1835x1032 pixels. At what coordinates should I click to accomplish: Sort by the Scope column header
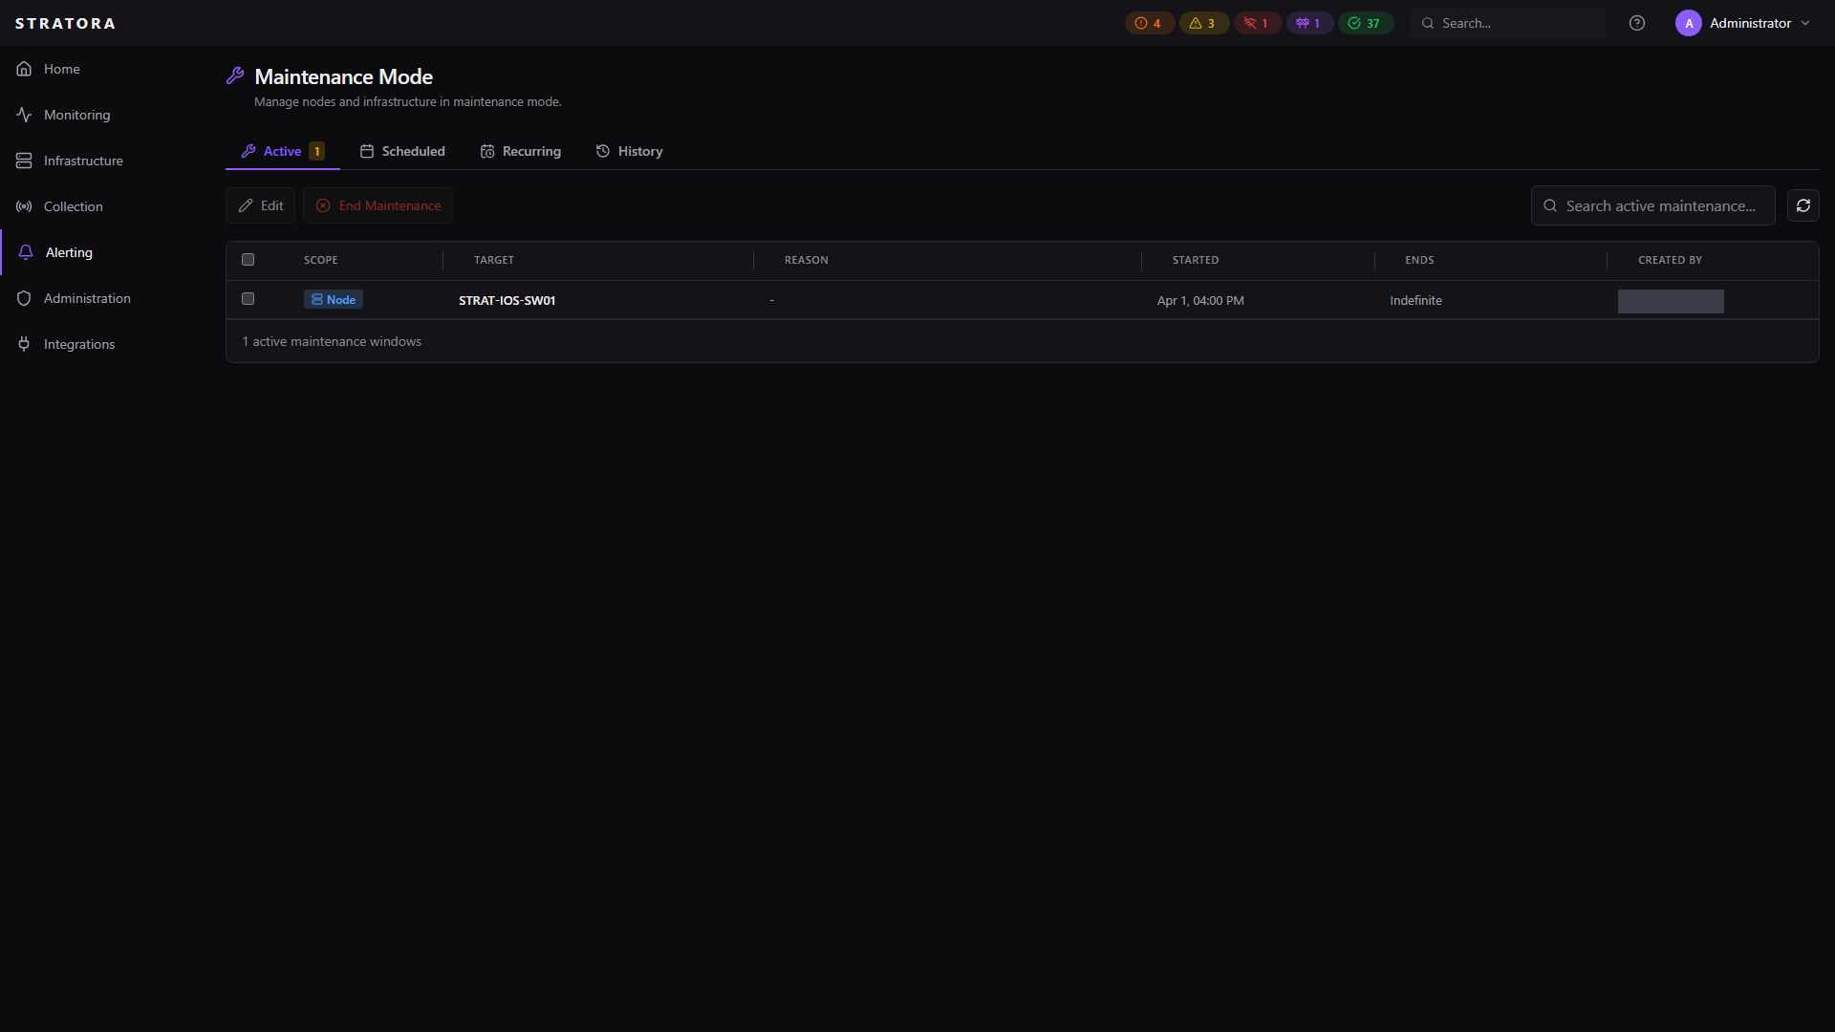(x=321, y=260)
